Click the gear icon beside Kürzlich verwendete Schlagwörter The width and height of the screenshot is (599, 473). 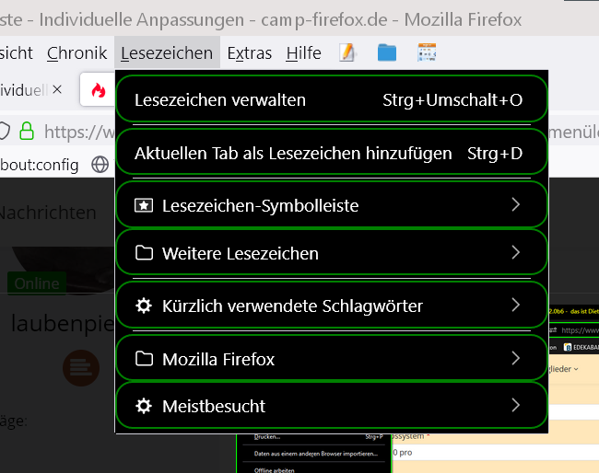click(x=144, y=306)
